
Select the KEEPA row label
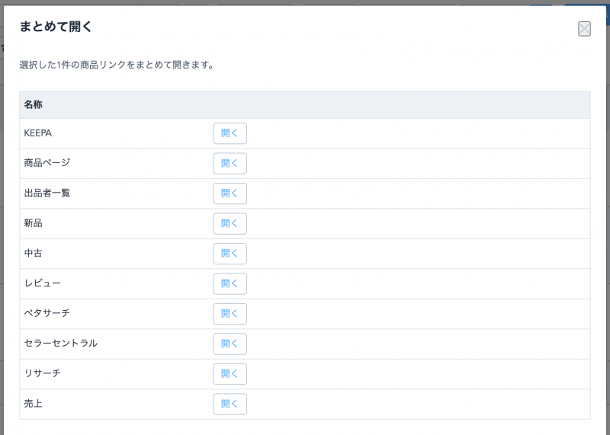(37, 133)
